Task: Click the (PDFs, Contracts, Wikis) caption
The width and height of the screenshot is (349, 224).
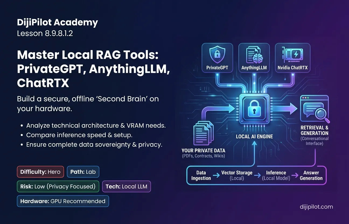Action: click(203, 156)
